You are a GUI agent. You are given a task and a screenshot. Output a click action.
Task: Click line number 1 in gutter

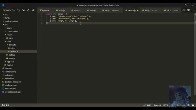tap(42, 14)
